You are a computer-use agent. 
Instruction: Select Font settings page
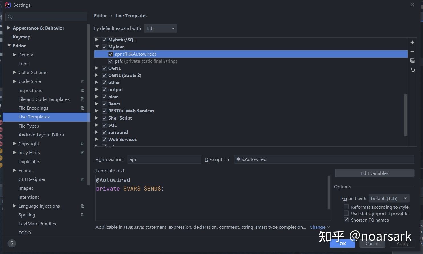(x=23, y=63)
